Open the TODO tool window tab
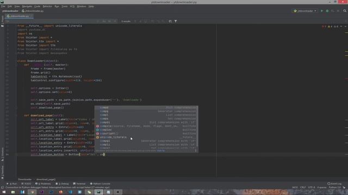Viewport: 348px width, 195px height. (26, 184)
